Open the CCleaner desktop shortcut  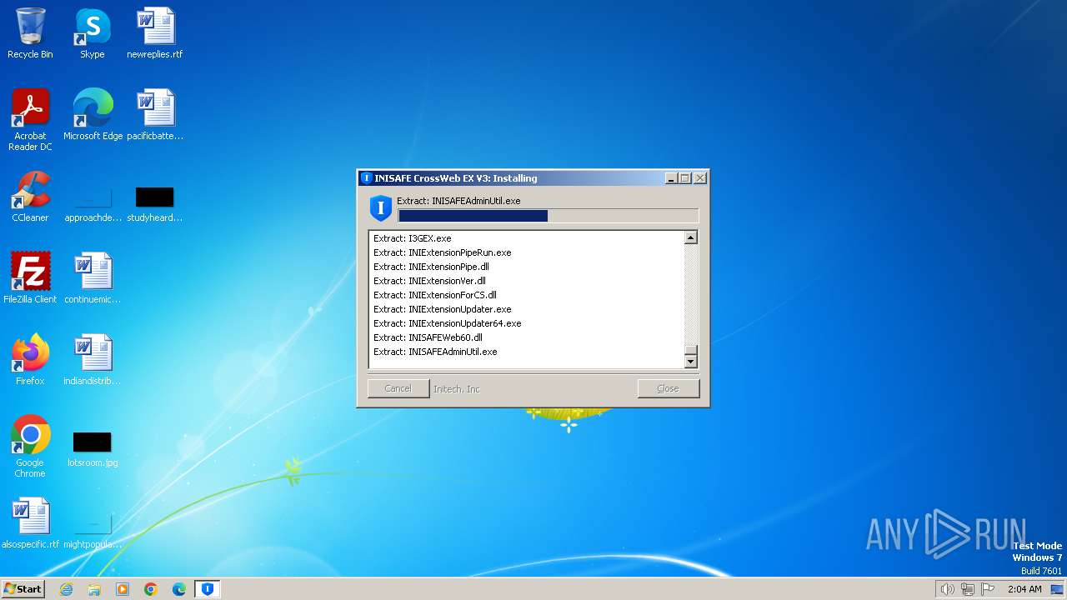30,197
